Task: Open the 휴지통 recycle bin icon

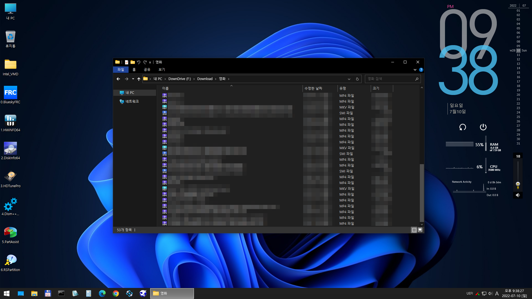Action: tap(11, 39)
